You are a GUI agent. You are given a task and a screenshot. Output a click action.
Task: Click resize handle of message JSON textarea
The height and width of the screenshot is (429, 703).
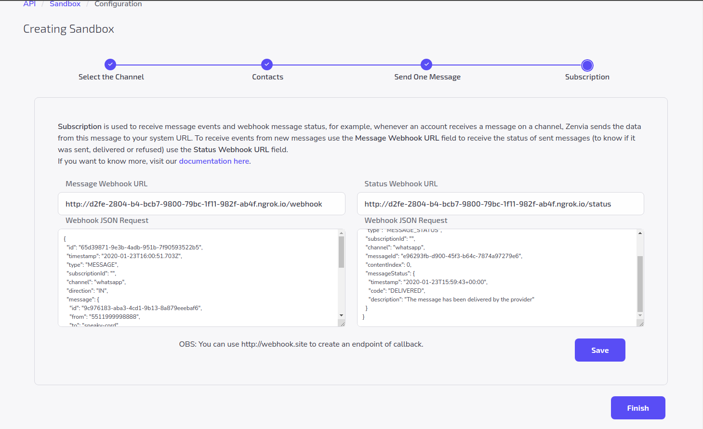342,324
